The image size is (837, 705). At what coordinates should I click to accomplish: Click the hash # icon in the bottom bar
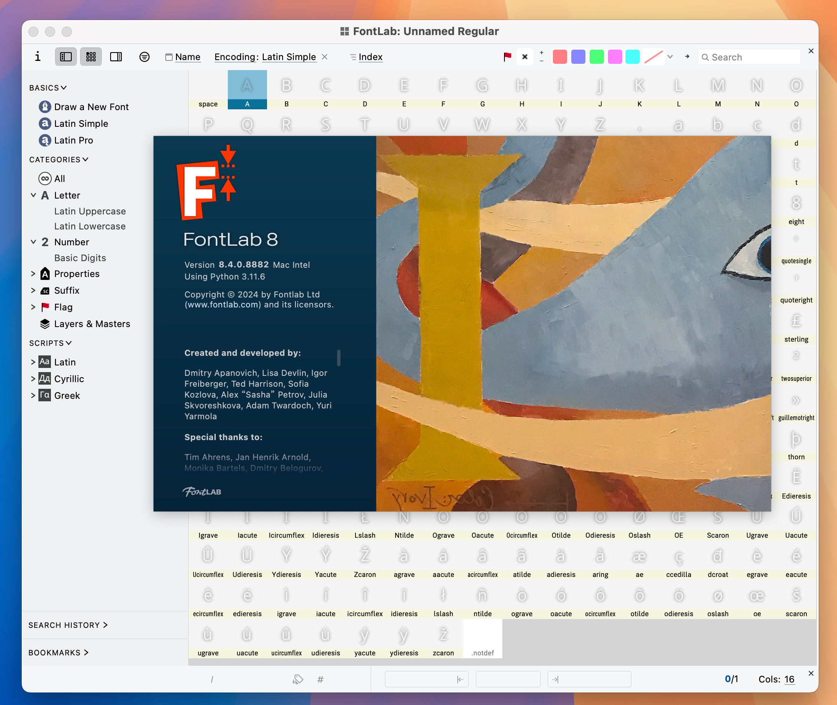[x=320, y=680]
